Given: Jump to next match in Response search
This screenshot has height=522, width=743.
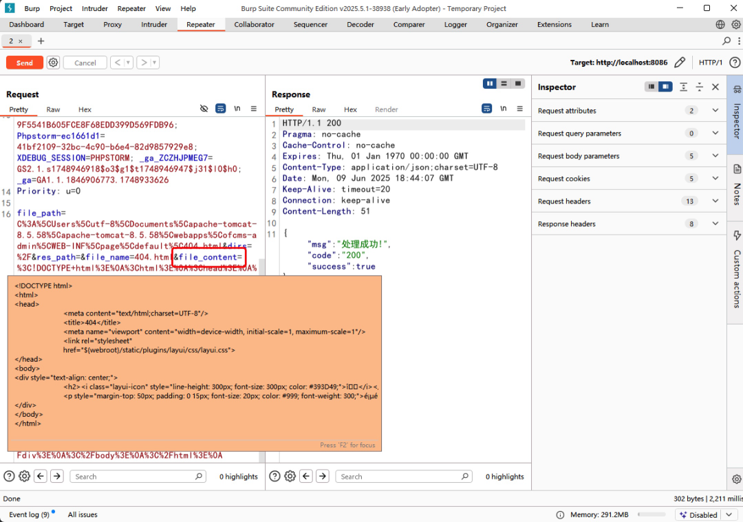Looking at the screenshot, I should coord(323,476).
